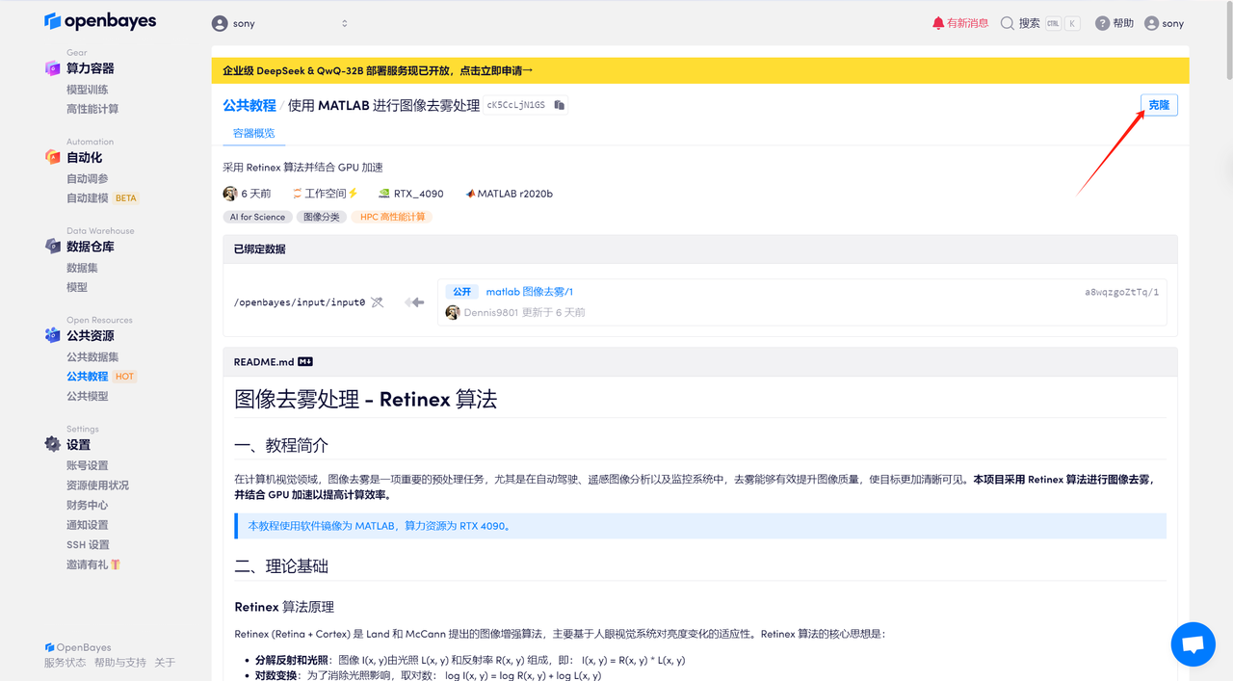Switch to the 容器概览 tab
The height and width of the screenshot is (681, 1233).
click(x=254, y=133)
